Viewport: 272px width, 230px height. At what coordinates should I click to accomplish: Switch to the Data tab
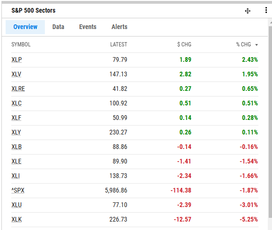(58, 27)
